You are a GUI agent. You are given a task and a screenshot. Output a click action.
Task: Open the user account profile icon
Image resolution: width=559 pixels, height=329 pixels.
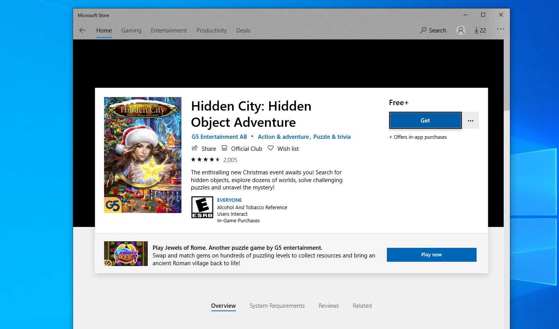click(x=460, y=30)
